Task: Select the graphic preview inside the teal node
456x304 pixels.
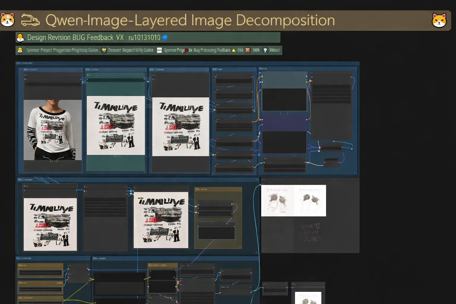Action: tap(116, 125)
